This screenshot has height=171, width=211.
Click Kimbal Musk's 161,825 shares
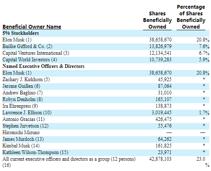pos(164,146)
